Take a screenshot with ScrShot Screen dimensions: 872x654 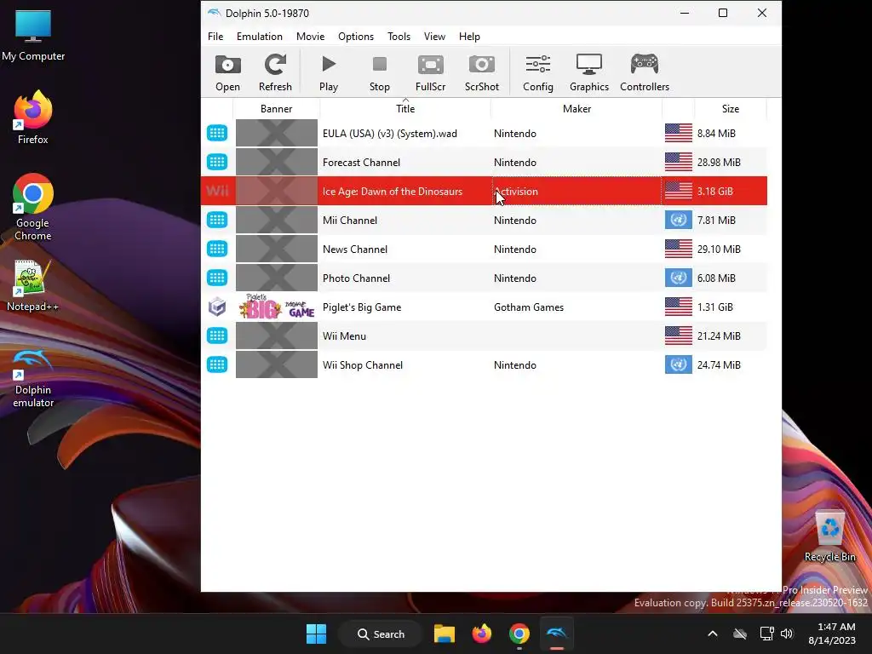pyautogui.click(x=482, y=73)
